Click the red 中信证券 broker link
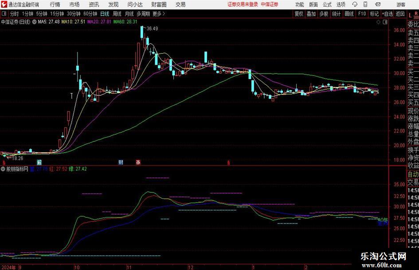Viewport: 419px width, 270px height. click(x=270, y=4)
